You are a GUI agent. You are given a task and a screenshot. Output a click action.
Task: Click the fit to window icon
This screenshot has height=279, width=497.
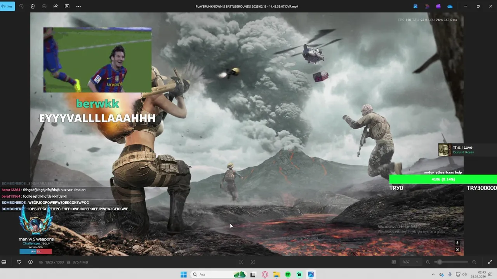coord(394,262)
